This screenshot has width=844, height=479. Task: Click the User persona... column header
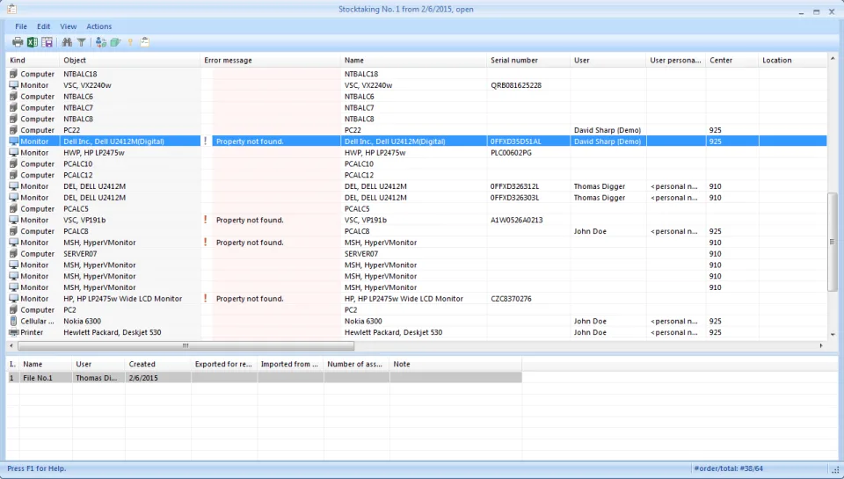675,61
